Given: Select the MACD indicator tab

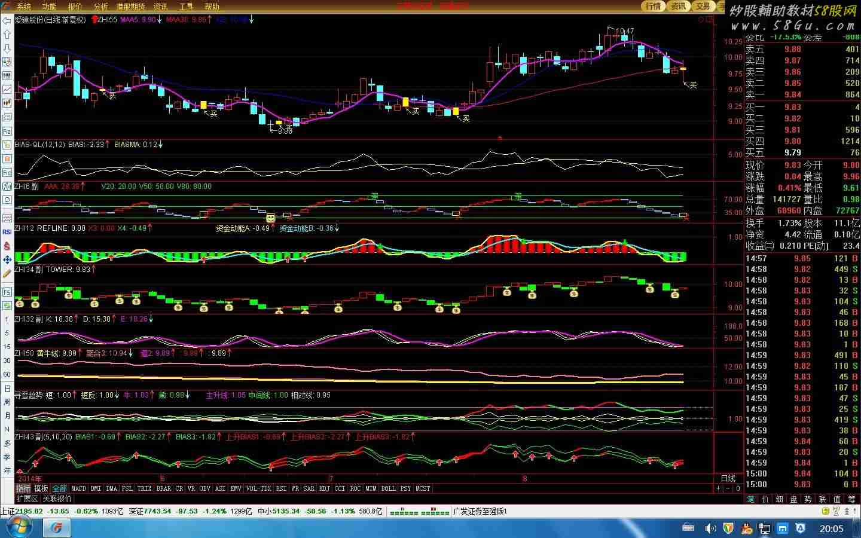Looking at the screenshot, I should (x=78, y=488).
